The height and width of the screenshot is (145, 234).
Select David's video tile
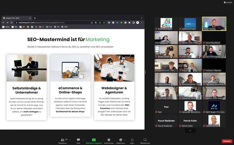pos(214,51)
